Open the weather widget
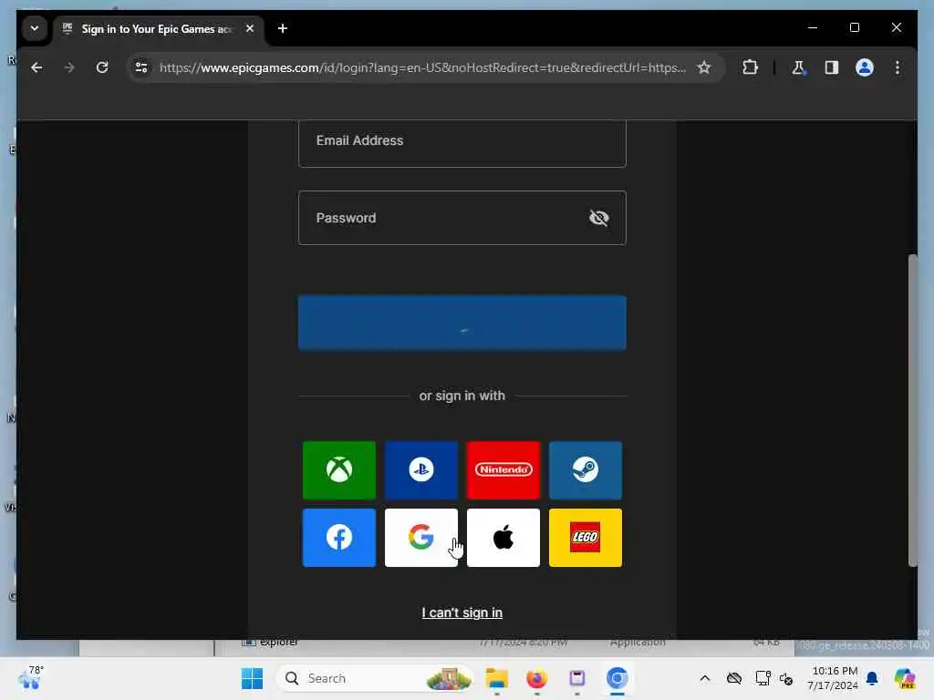Viewport: 934px width, 700px height. [31, 678]
